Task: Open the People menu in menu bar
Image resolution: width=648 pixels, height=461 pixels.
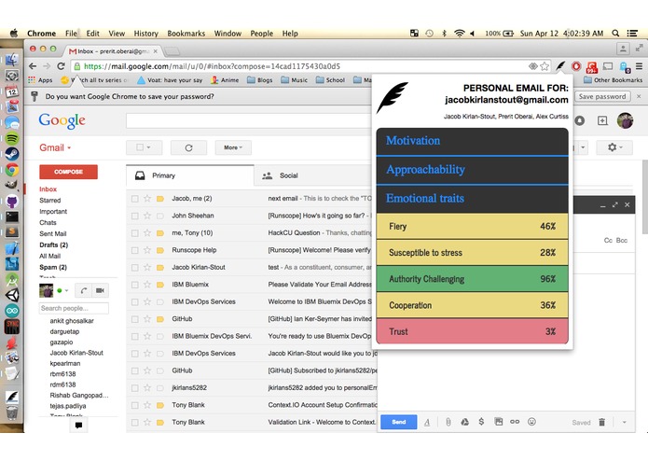Action: 262,34
